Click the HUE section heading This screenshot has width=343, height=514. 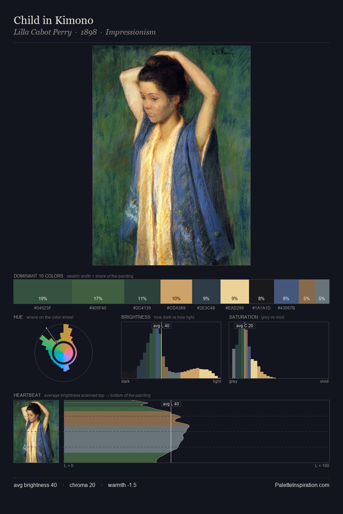18,317
